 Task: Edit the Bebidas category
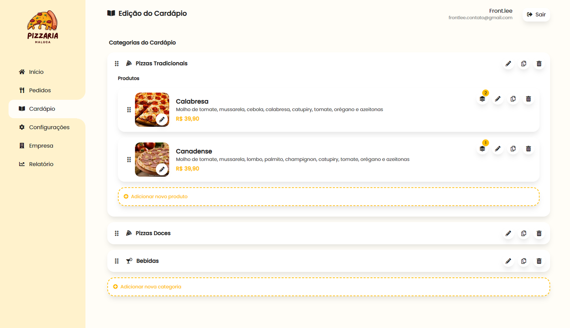[x=508, y=261]
